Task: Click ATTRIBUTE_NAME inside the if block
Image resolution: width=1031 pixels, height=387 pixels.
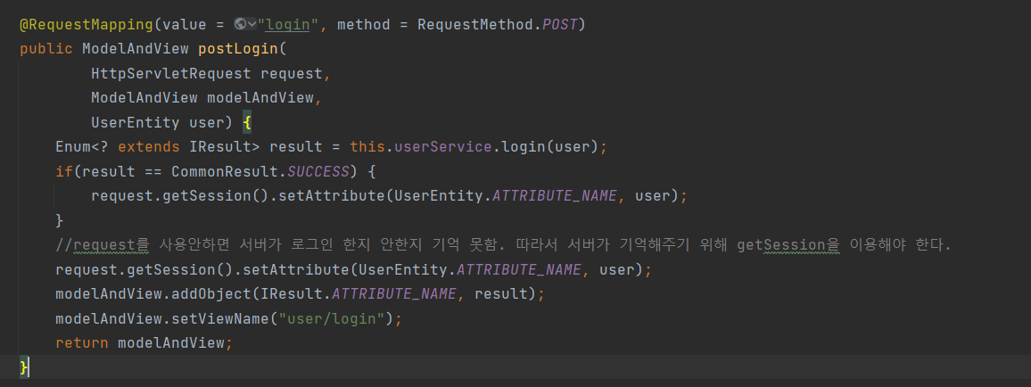Action: click(x=556, y=196)
